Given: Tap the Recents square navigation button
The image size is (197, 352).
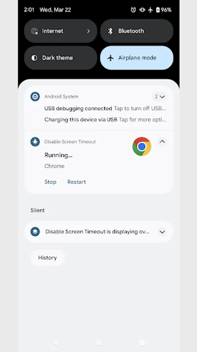Looking at the screenshot, I should (142, 343).
